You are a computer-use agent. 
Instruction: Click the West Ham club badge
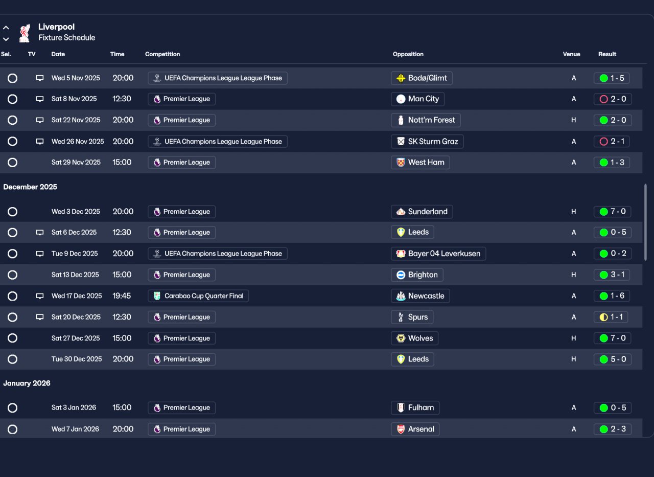(x=401, y=163)
